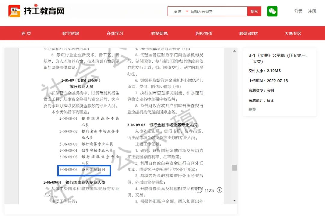Click the title 3-1《大典》公示稿
Screen dimensions: 325x216
coord(278,58)
